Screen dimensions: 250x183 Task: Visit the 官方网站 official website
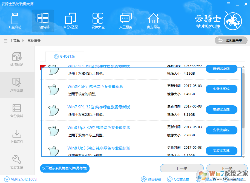pos(153,21)
